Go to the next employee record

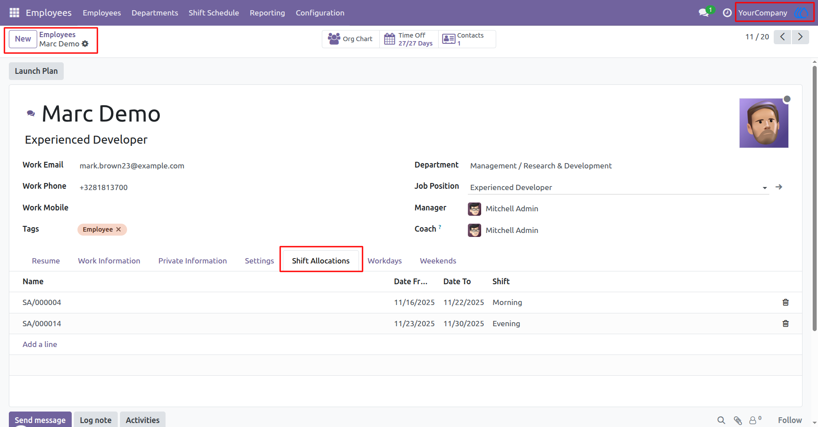click(x=800, y=37)
